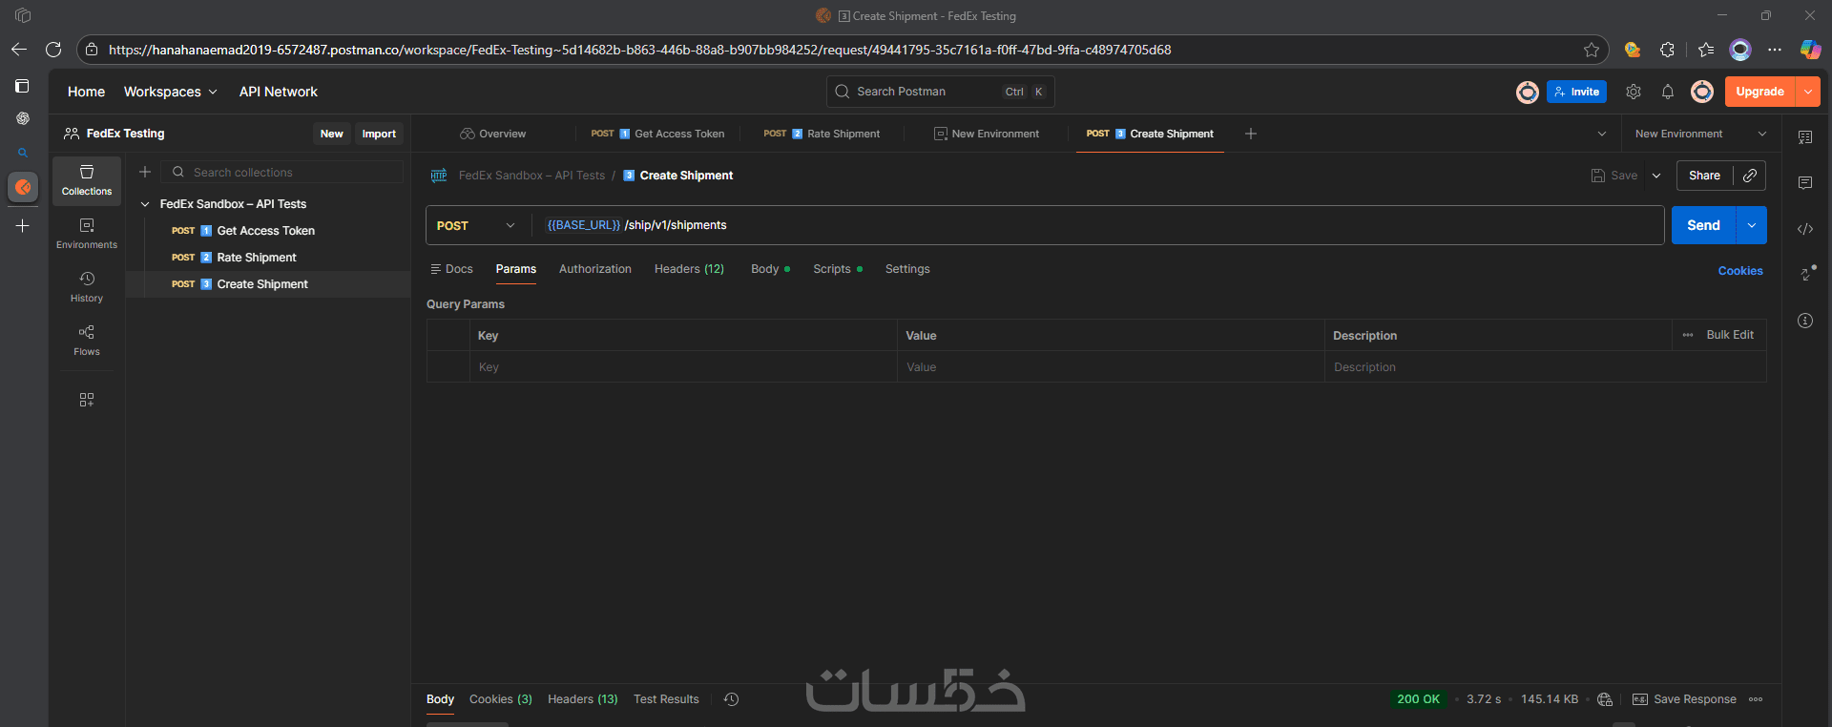
Task: Open the browser extensions puzzle icon
Action: point(1667,50)
